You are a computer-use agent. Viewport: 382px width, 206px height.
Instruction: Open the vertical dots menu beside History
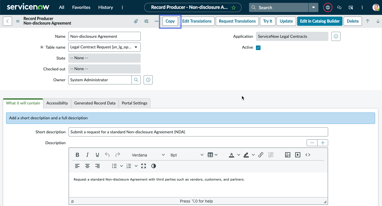123,7
